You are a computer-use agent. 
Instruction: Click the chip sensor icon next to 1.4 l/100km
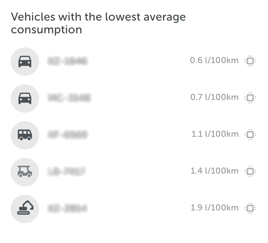click(250, 171)
